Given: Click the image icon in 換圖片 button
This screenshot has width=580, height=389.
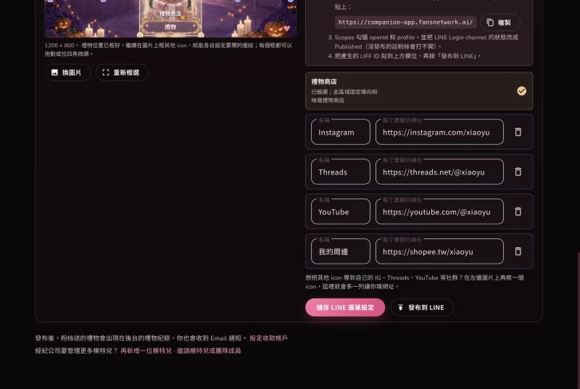Looking at the screenshot, I should (55, 72).
